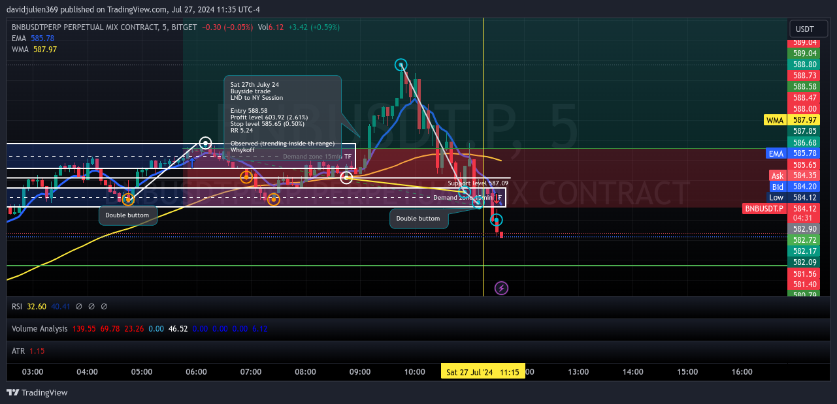Click the 584.20 bid price value
This screenshot has width=837, height=404.
pos(804,187)
